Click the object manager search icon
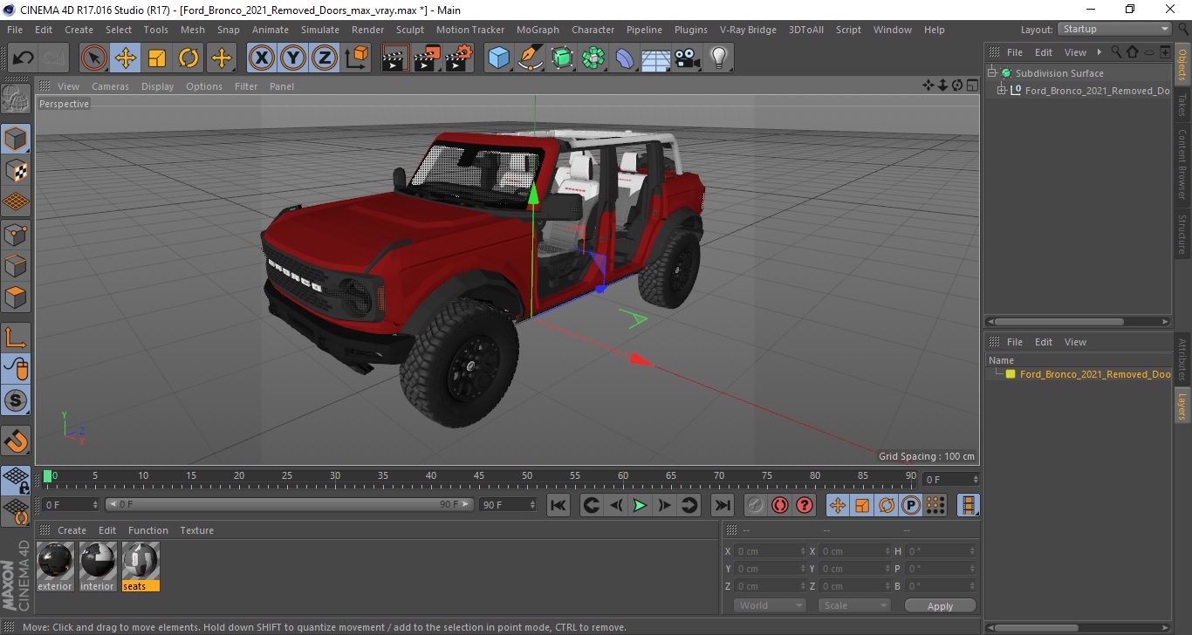This screenshot has height=635, width=1192. click(1115, 52)
